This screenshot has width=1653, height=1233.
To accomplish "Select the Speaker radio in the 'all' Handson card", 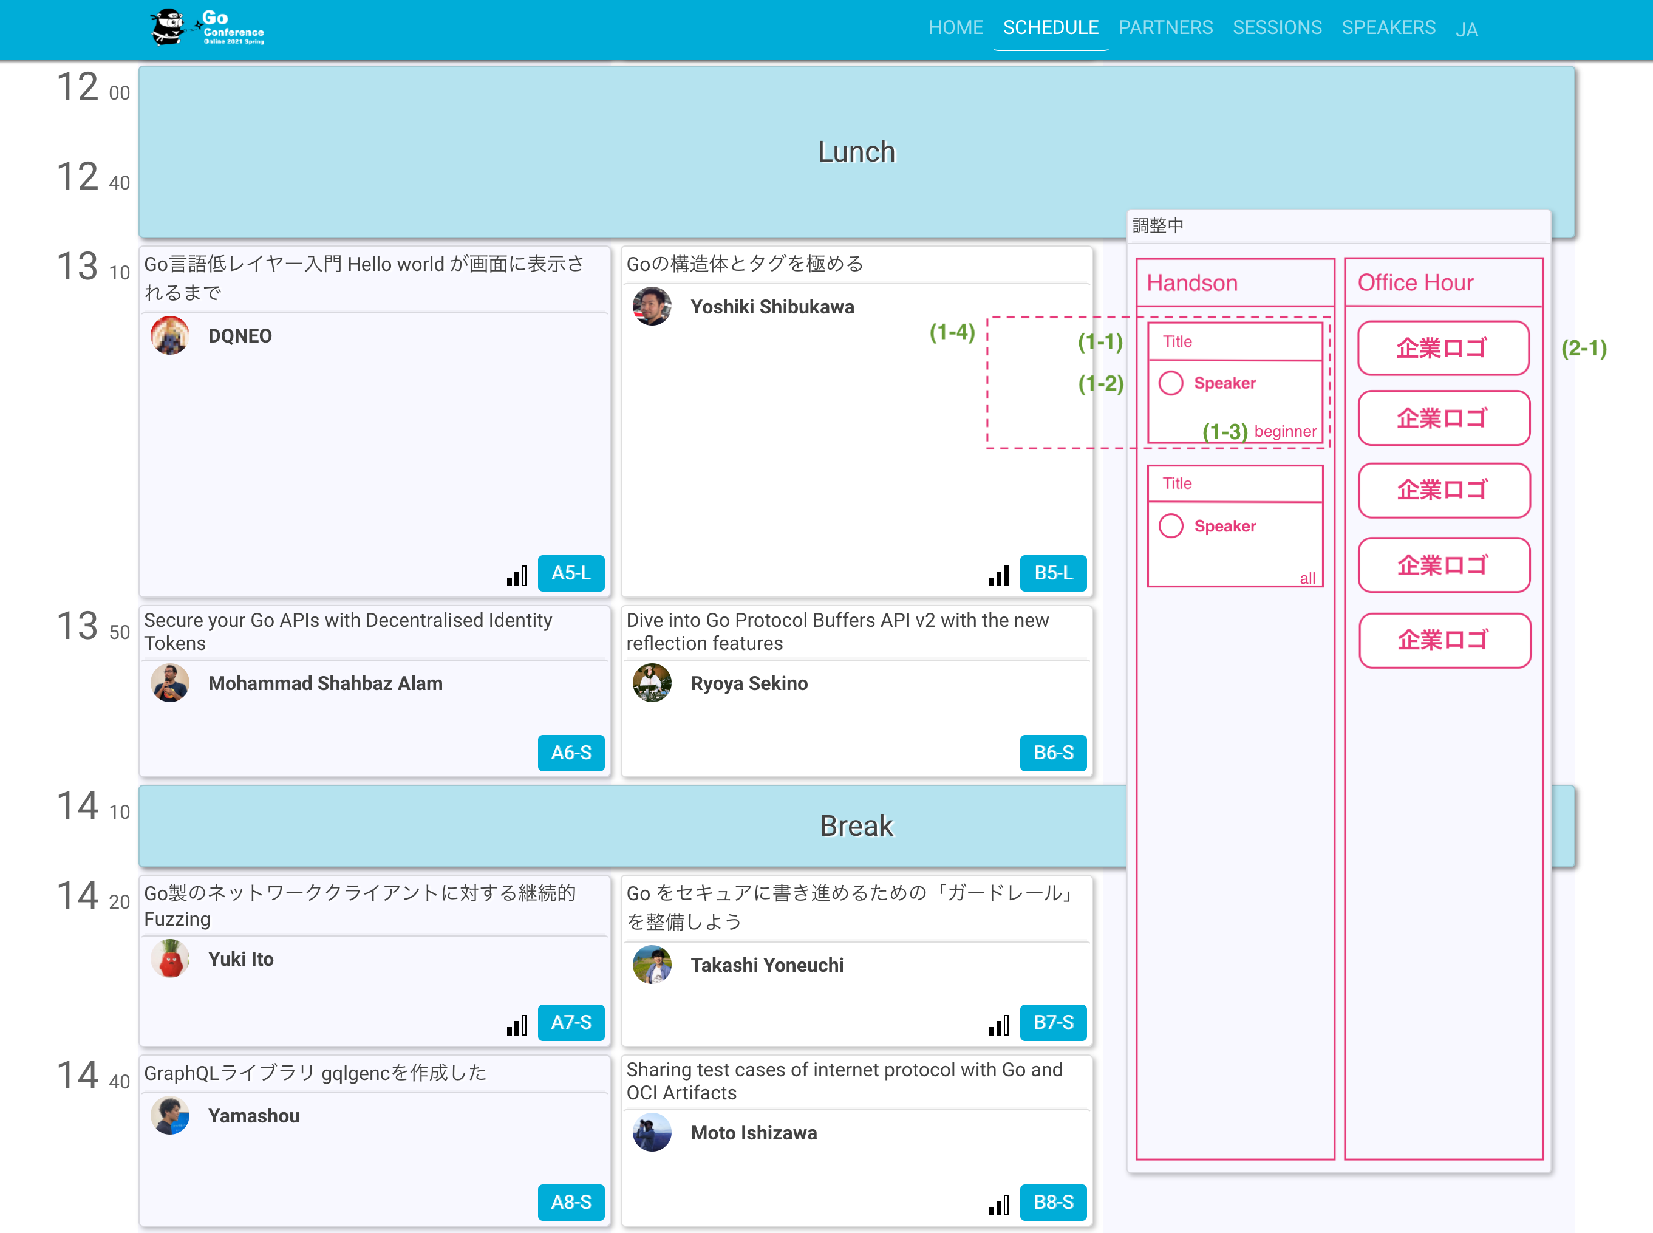I will point(1171,525).
